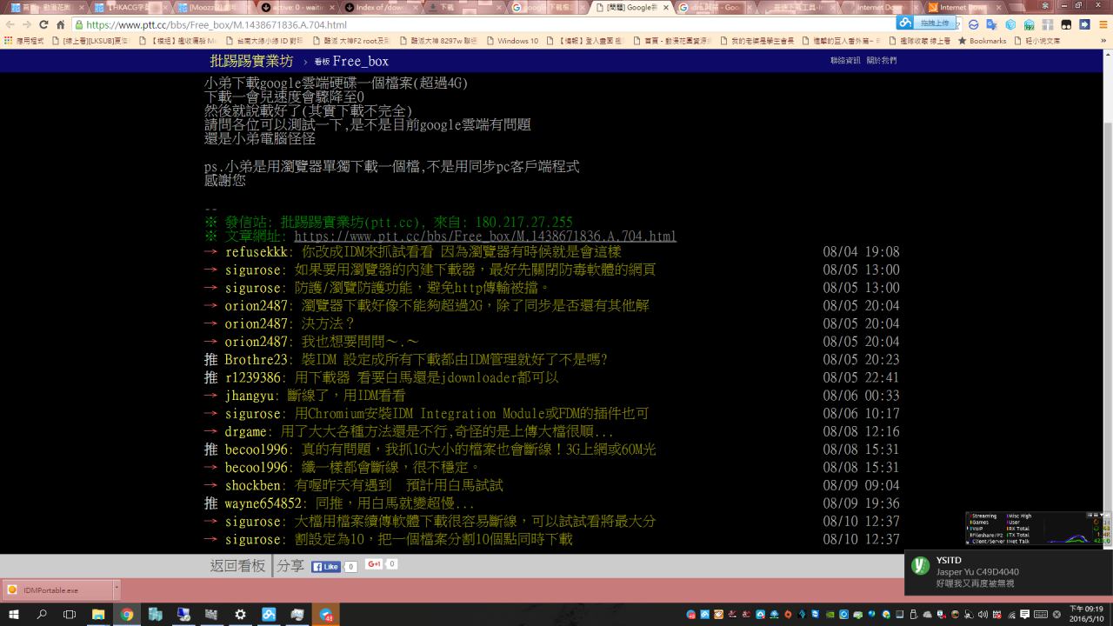Click the Google +1 share button
The height and width of the screenshot is (626, 1113).
tap(374, 564)
